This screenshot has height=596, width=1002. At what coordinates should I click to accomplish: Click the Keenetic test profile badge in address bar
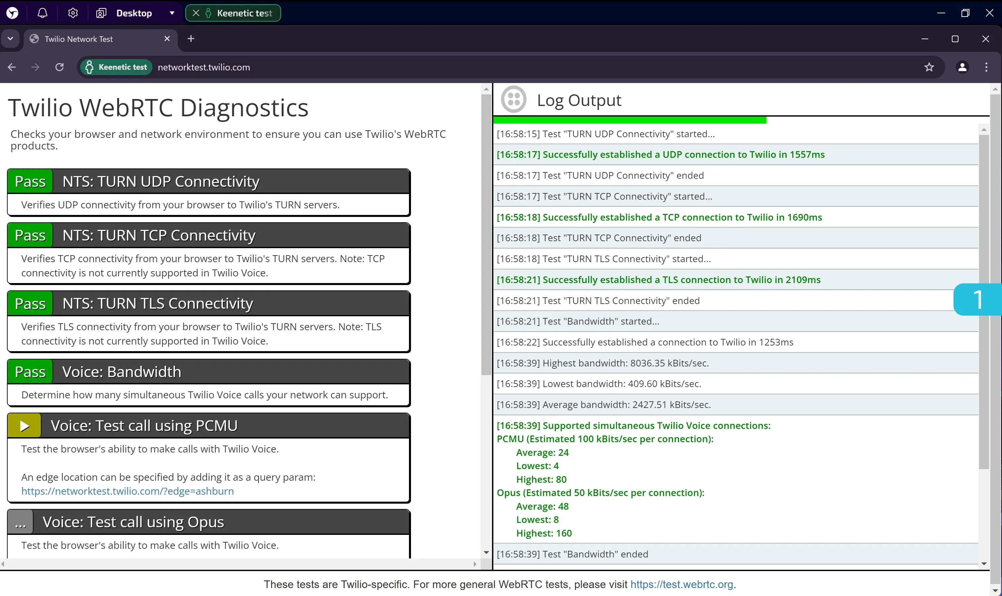point(117,67)
